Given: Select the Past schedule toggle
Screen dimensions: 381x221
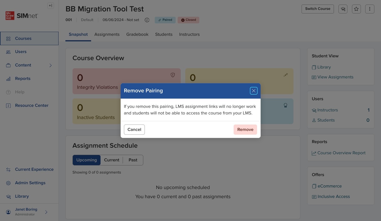Looking at the screenshot, I should point(133,160).
